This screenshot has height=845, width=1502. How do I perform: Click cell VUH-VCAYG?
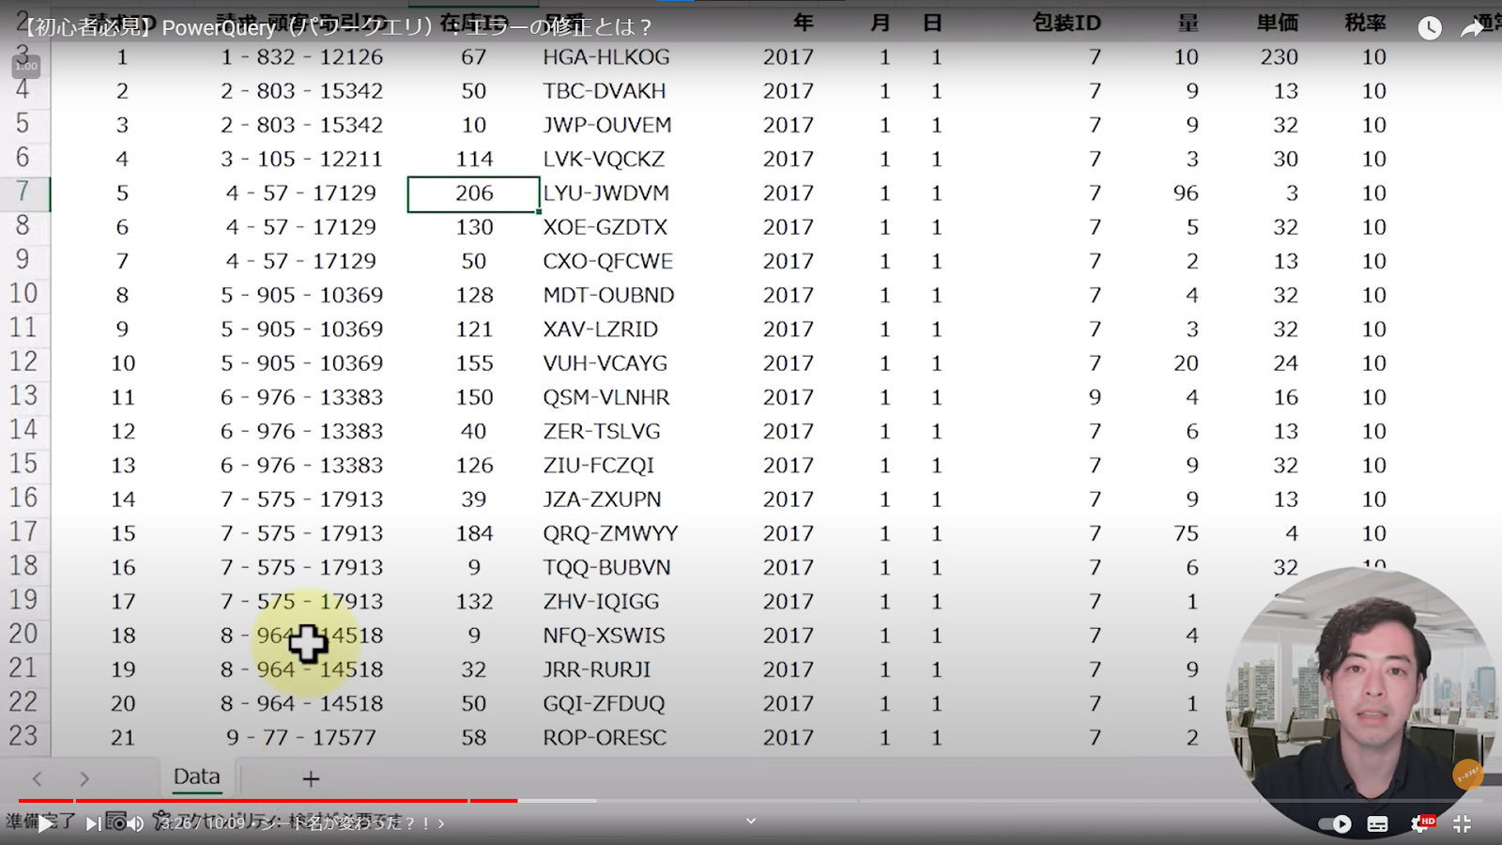click(605, 363)
